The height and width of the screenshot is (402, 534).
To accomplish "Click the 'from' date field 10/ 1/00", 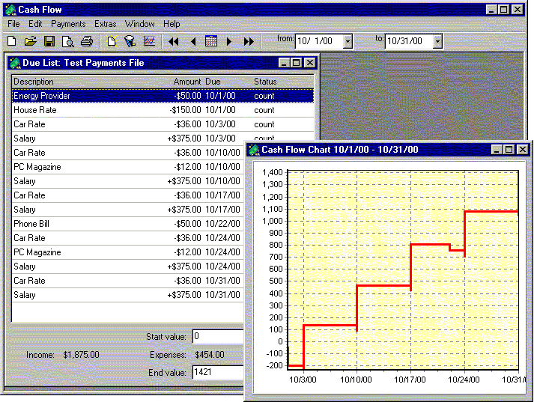I will tap(319, 41).
